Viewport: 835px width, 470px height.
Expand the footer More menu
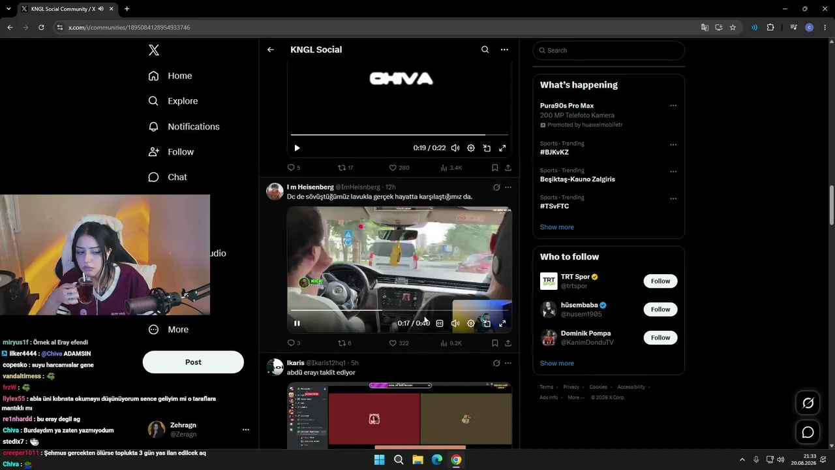click(576, 398)
